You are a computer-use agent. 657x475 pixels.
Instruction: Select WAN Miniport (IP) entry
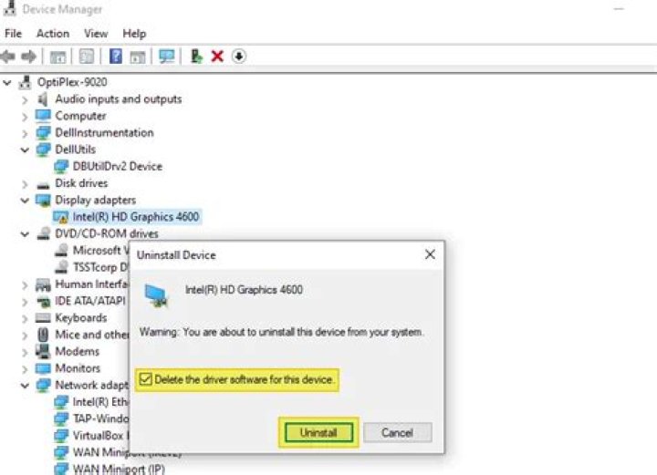(119, 469)
